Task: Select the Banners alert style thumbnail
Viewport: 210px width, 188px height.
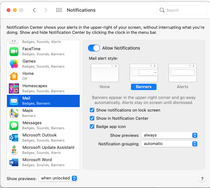Action: (144, 73)
